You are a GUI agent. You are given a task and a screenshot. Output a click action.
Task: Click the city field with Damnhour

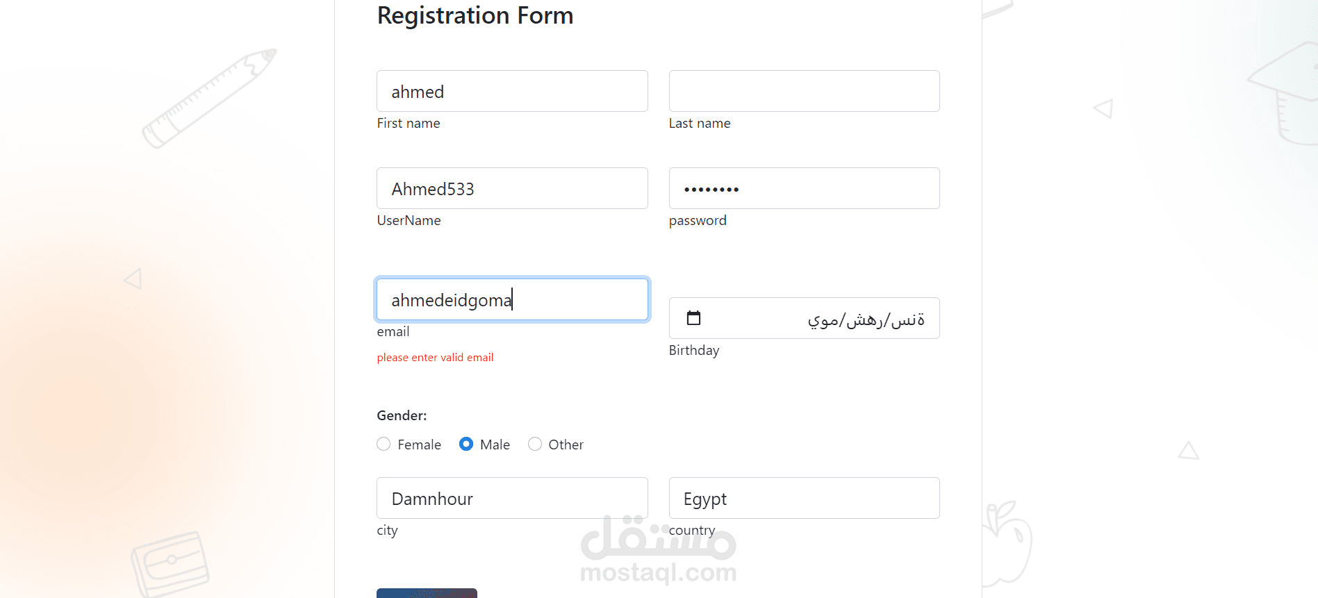pos(512,498)
